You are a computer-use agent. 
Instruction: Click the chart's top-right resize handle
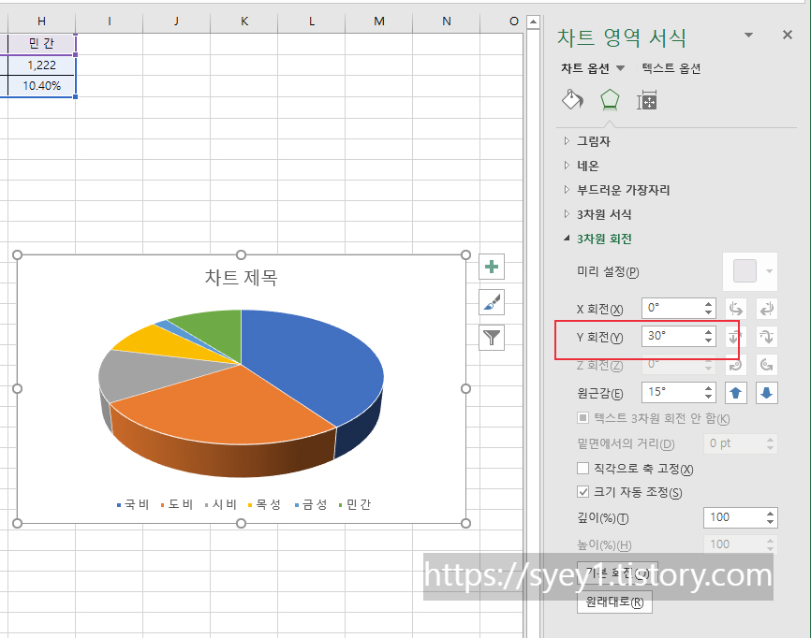465,254
